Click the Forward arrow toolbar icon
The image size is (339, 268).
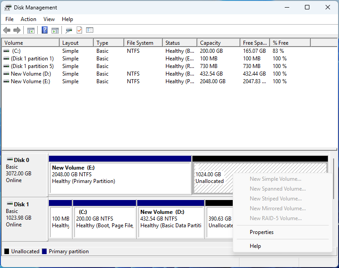point(17,30)
